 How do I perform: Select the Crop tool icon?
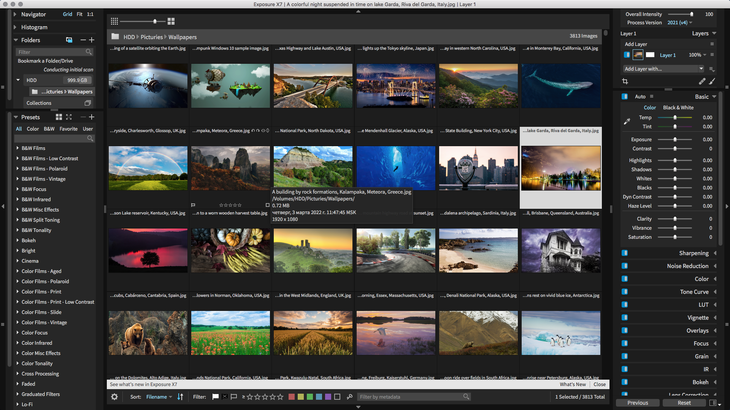point(625,81)
